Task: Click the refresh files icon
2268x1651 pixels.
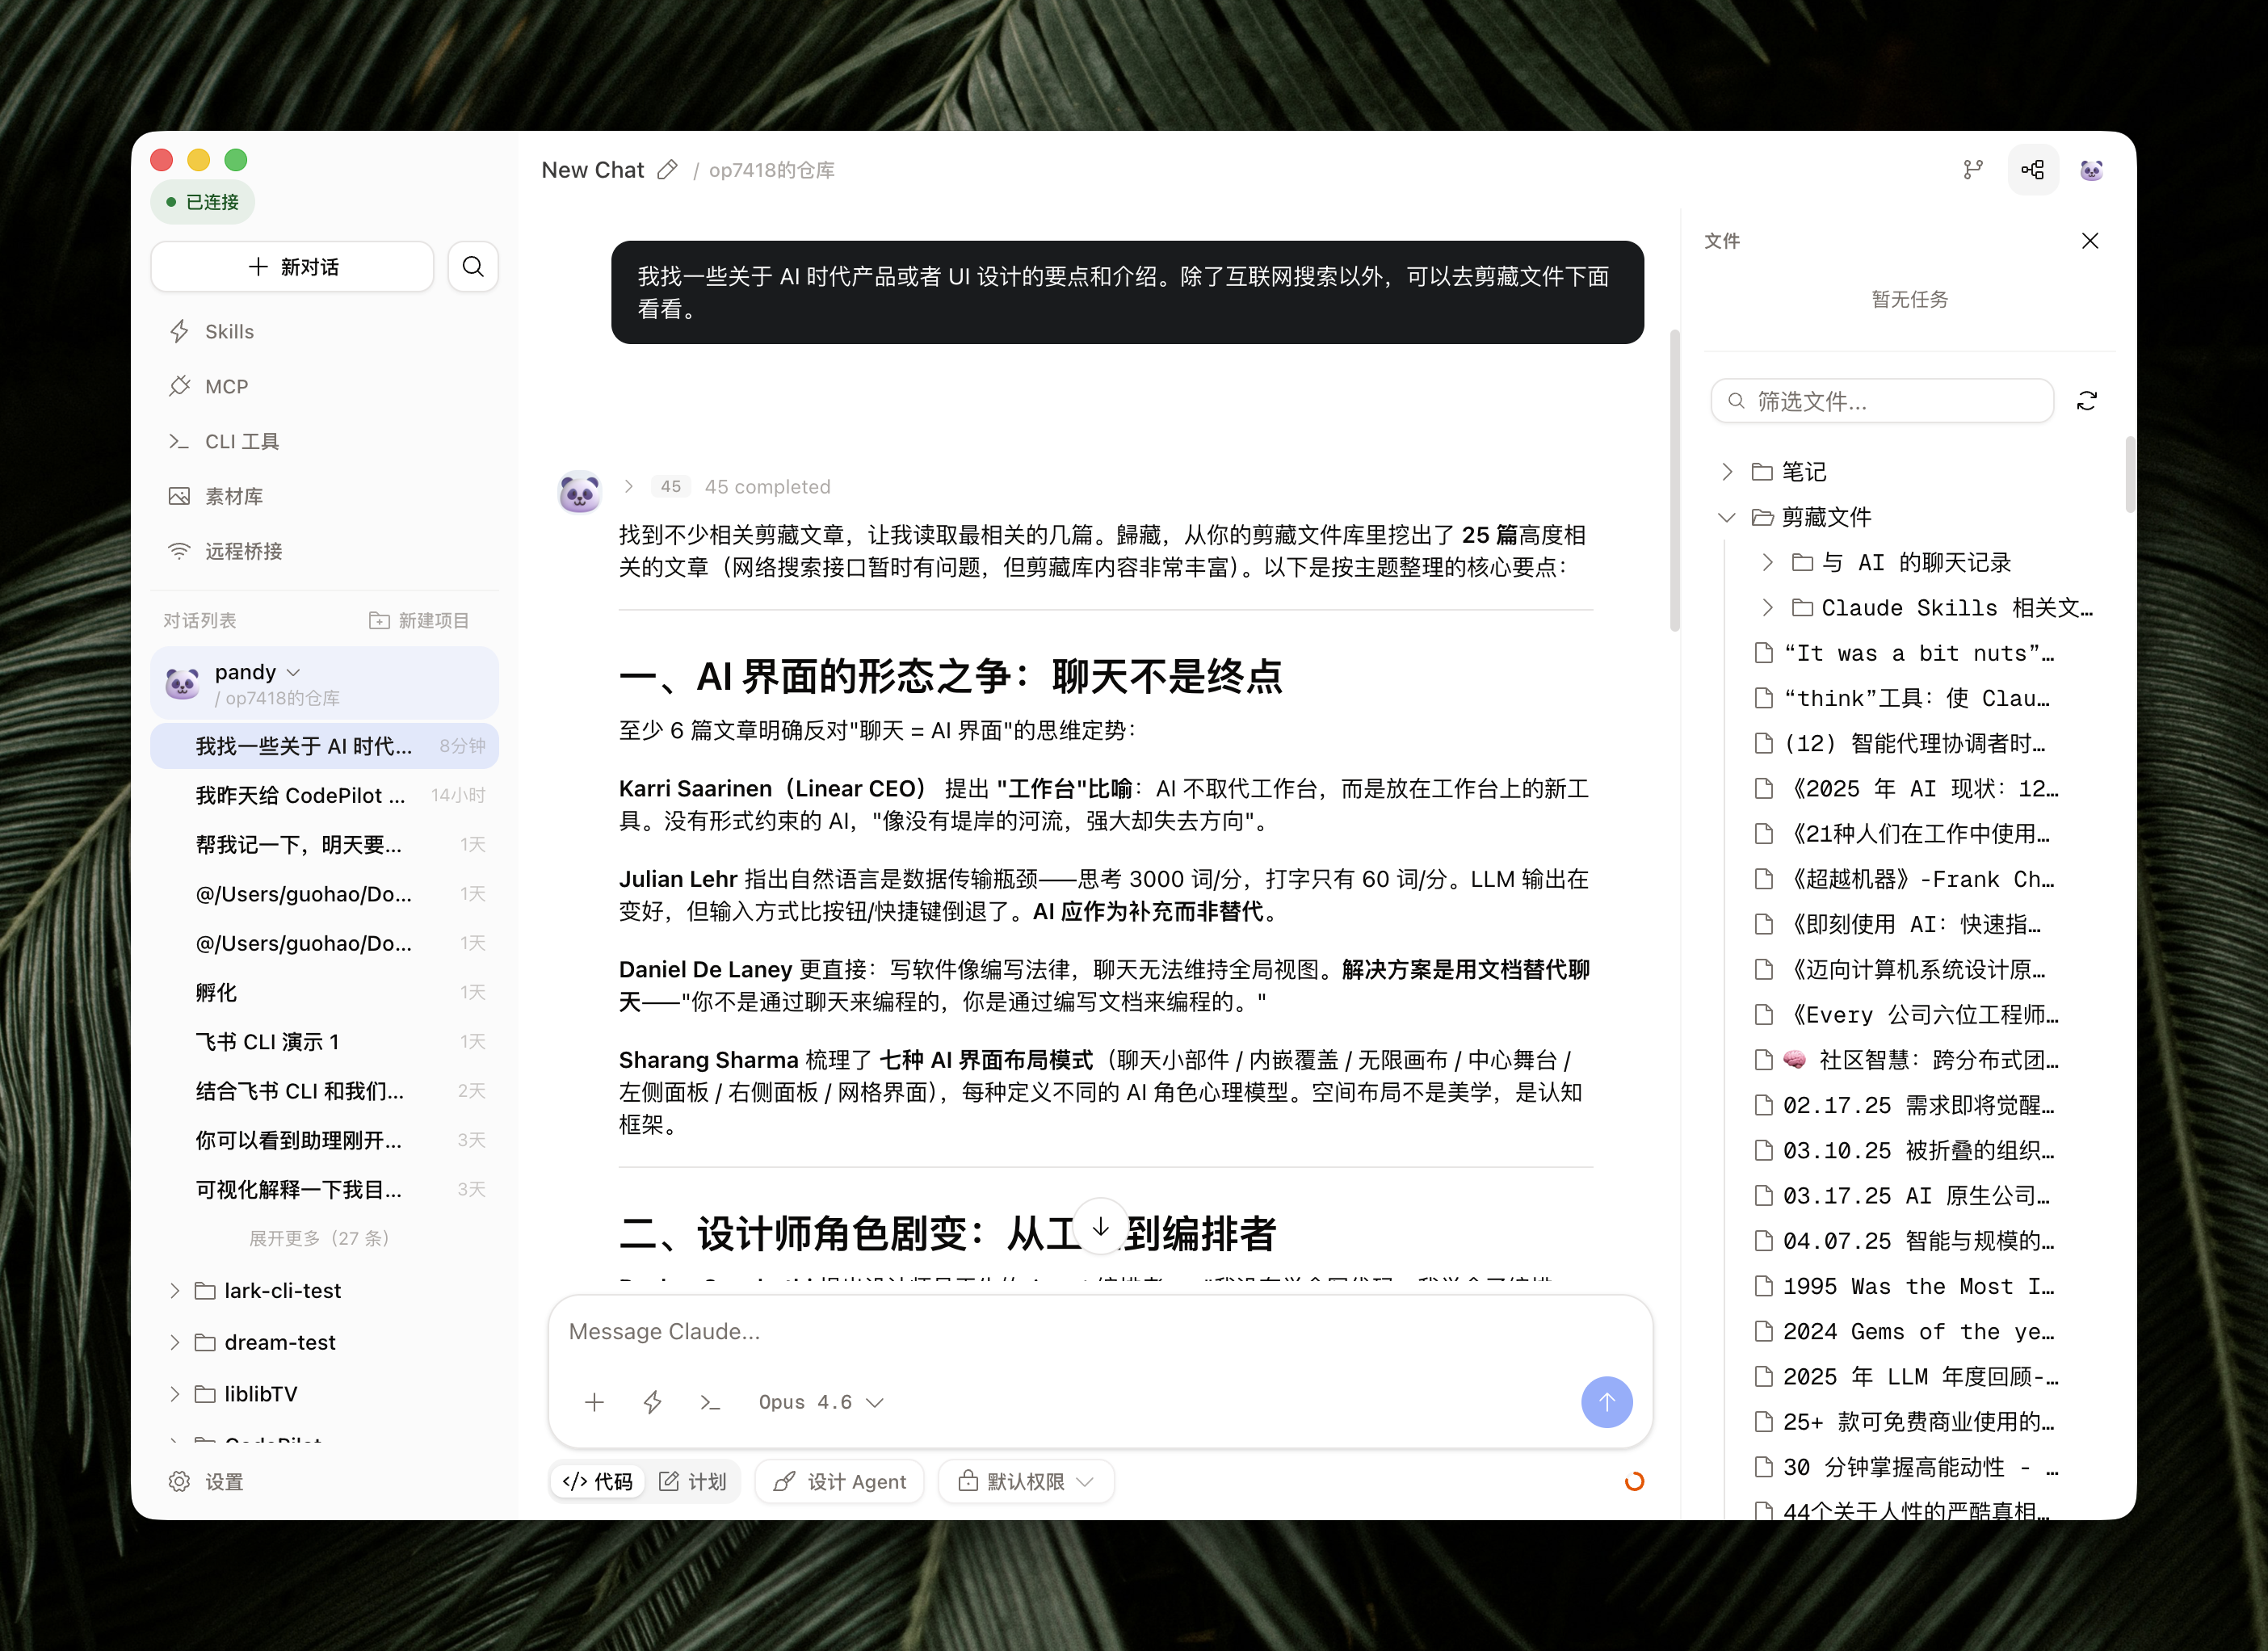Action: coord(2086,401)
